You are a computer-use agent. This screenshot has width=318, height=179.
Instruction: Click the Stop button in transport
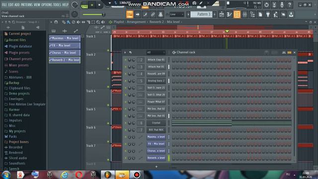click(99, 4)
